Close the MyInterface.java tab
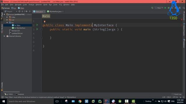 click(63, 12)
